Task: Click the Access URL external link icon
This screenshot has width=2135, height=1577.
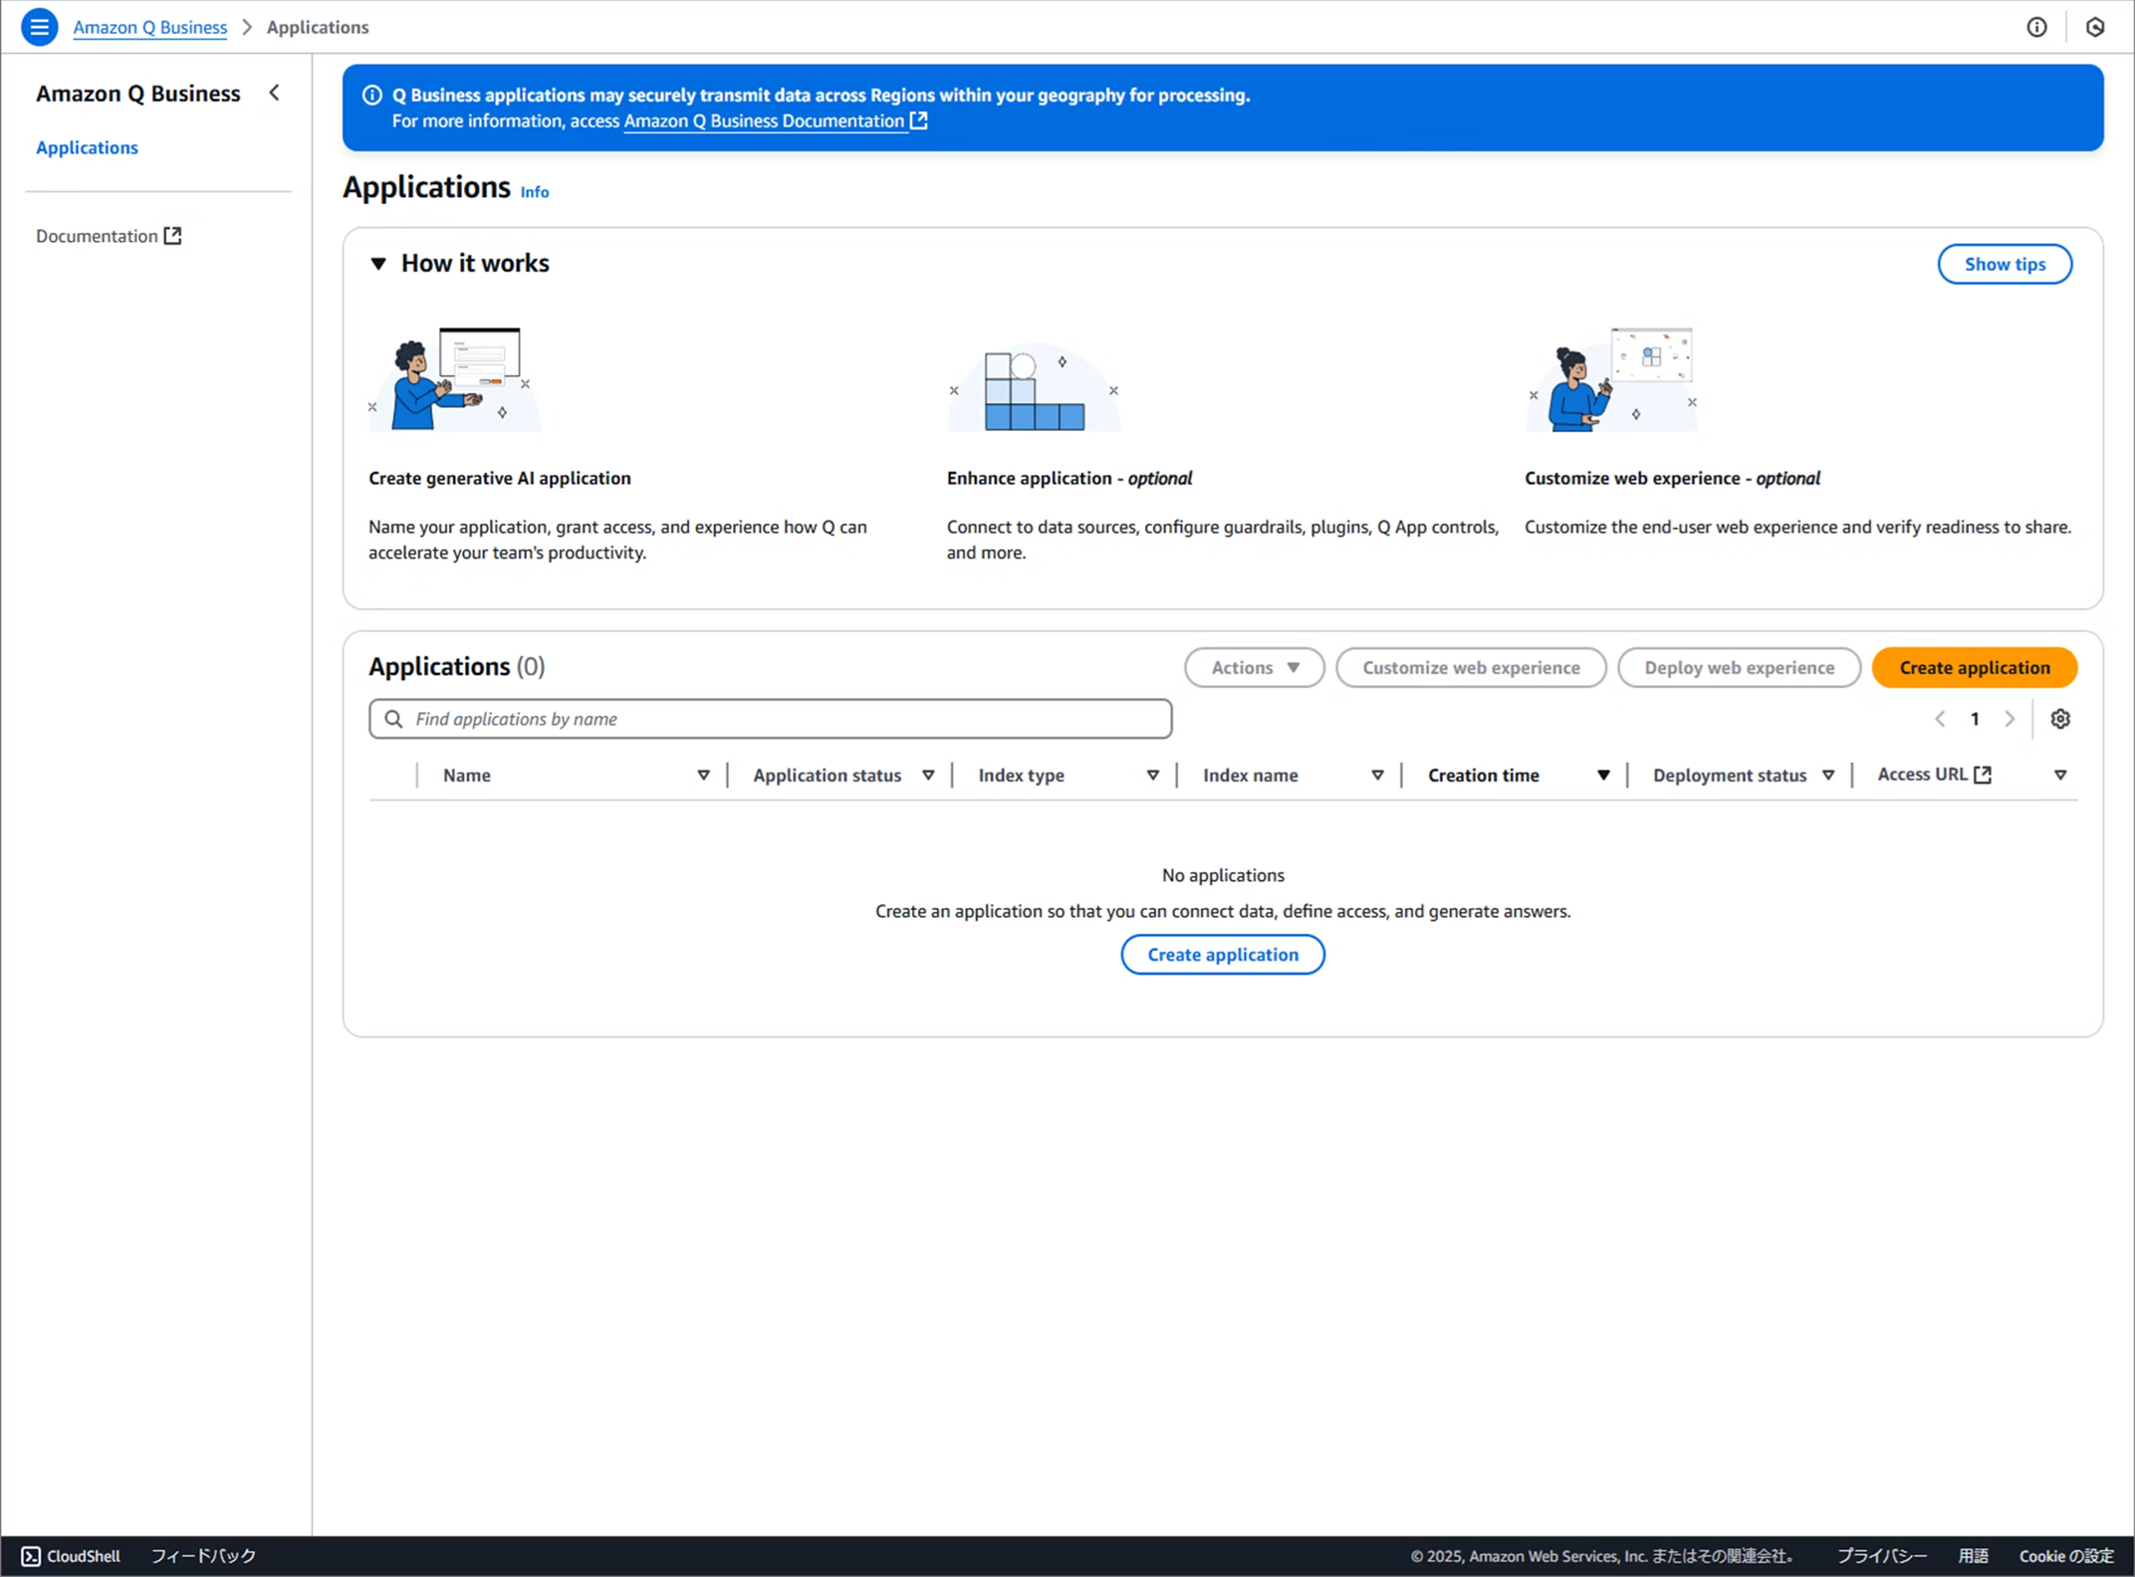Action: 1983,775
